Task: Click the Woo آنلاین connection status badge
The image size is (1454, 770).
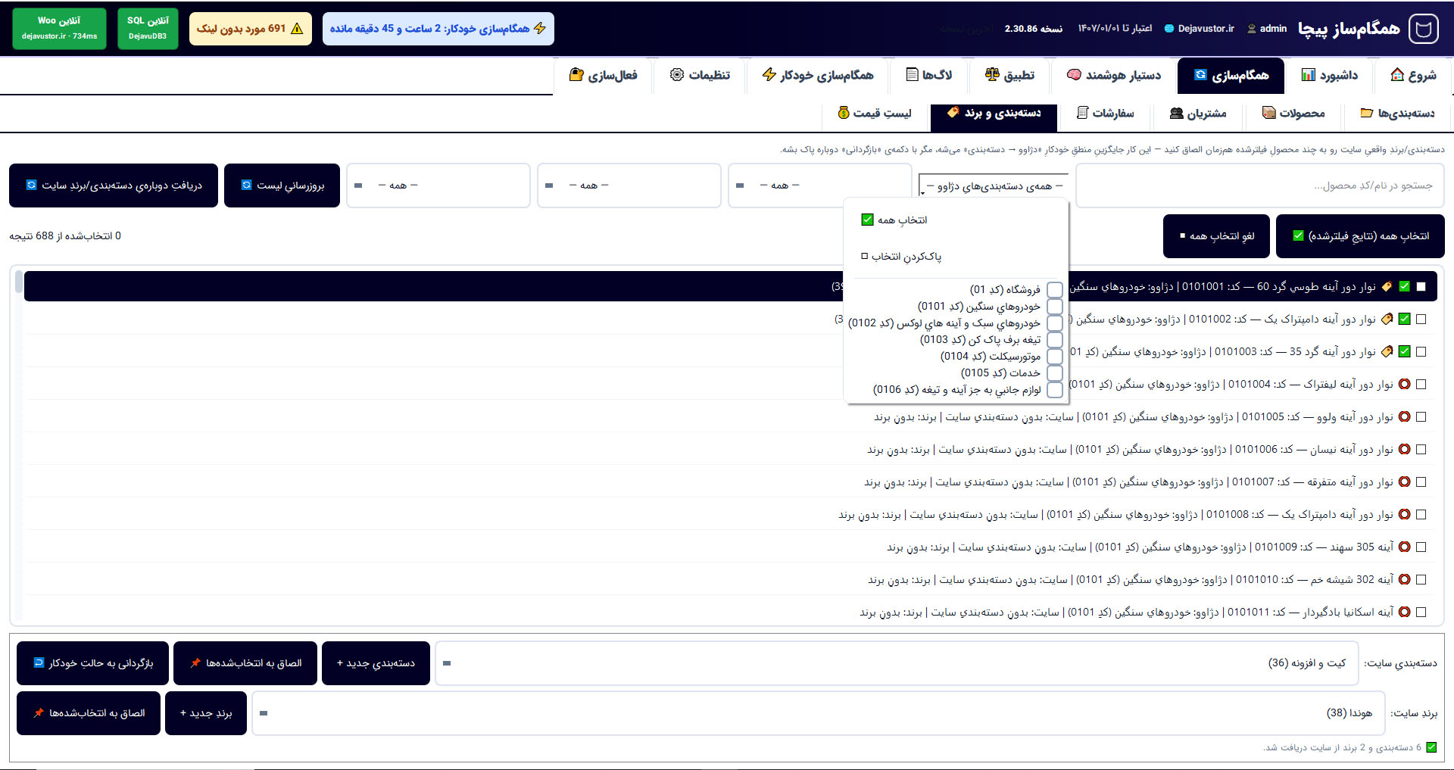Action: coord(60,29)
